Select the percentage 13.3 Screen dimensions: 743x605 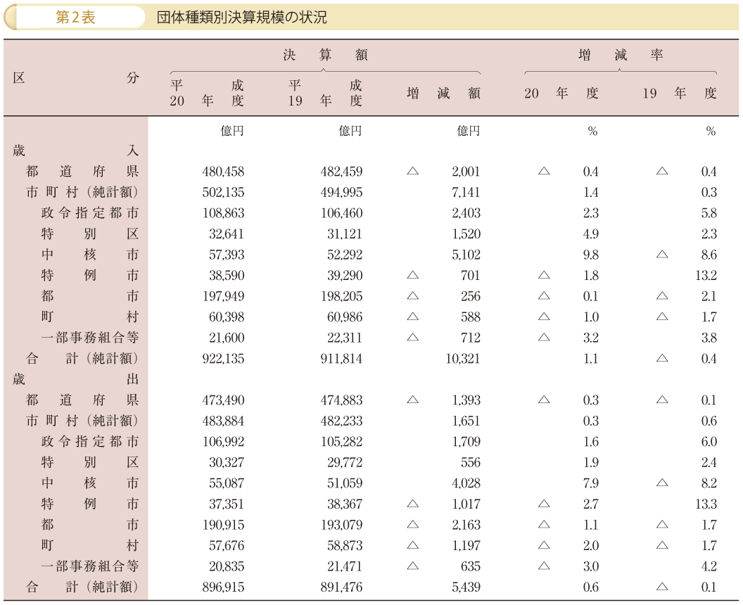[706, 504]
